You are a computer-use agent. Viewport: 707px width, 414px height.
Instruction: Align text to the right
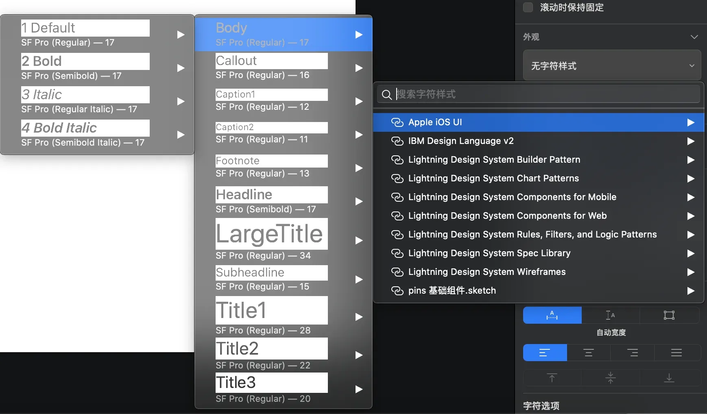(x=633, y=353)
